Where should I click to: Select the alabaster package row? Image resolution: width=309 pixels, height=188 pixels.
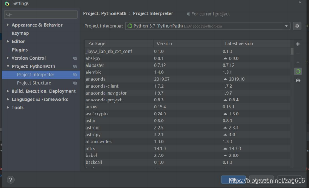pos(187,65)
